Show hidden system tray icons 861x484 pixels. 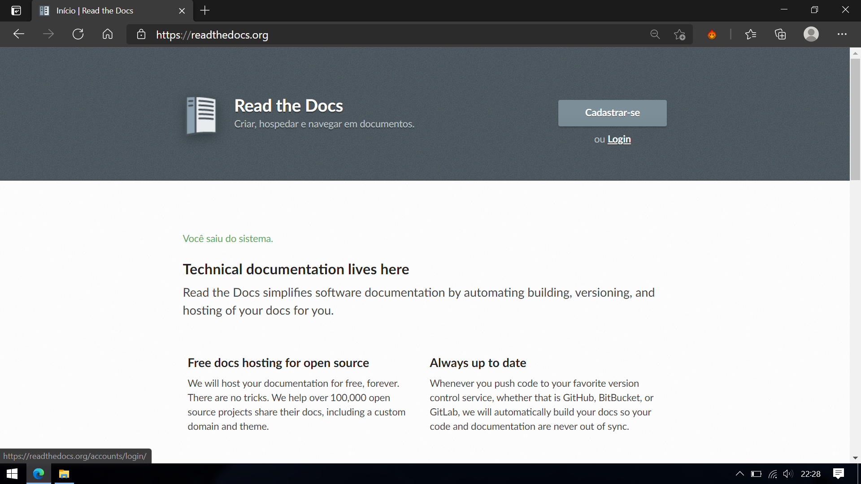739,474
